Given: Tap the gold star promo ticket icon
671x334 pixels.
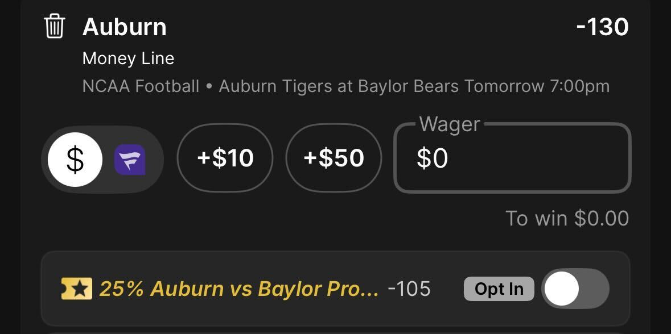Looking at the screenshot, I should coord(77,289).
